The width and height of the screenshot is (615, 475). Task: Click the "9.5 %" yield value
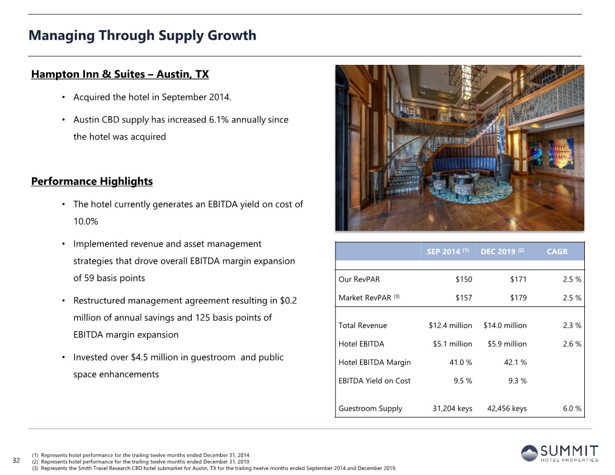coord(463,381)
